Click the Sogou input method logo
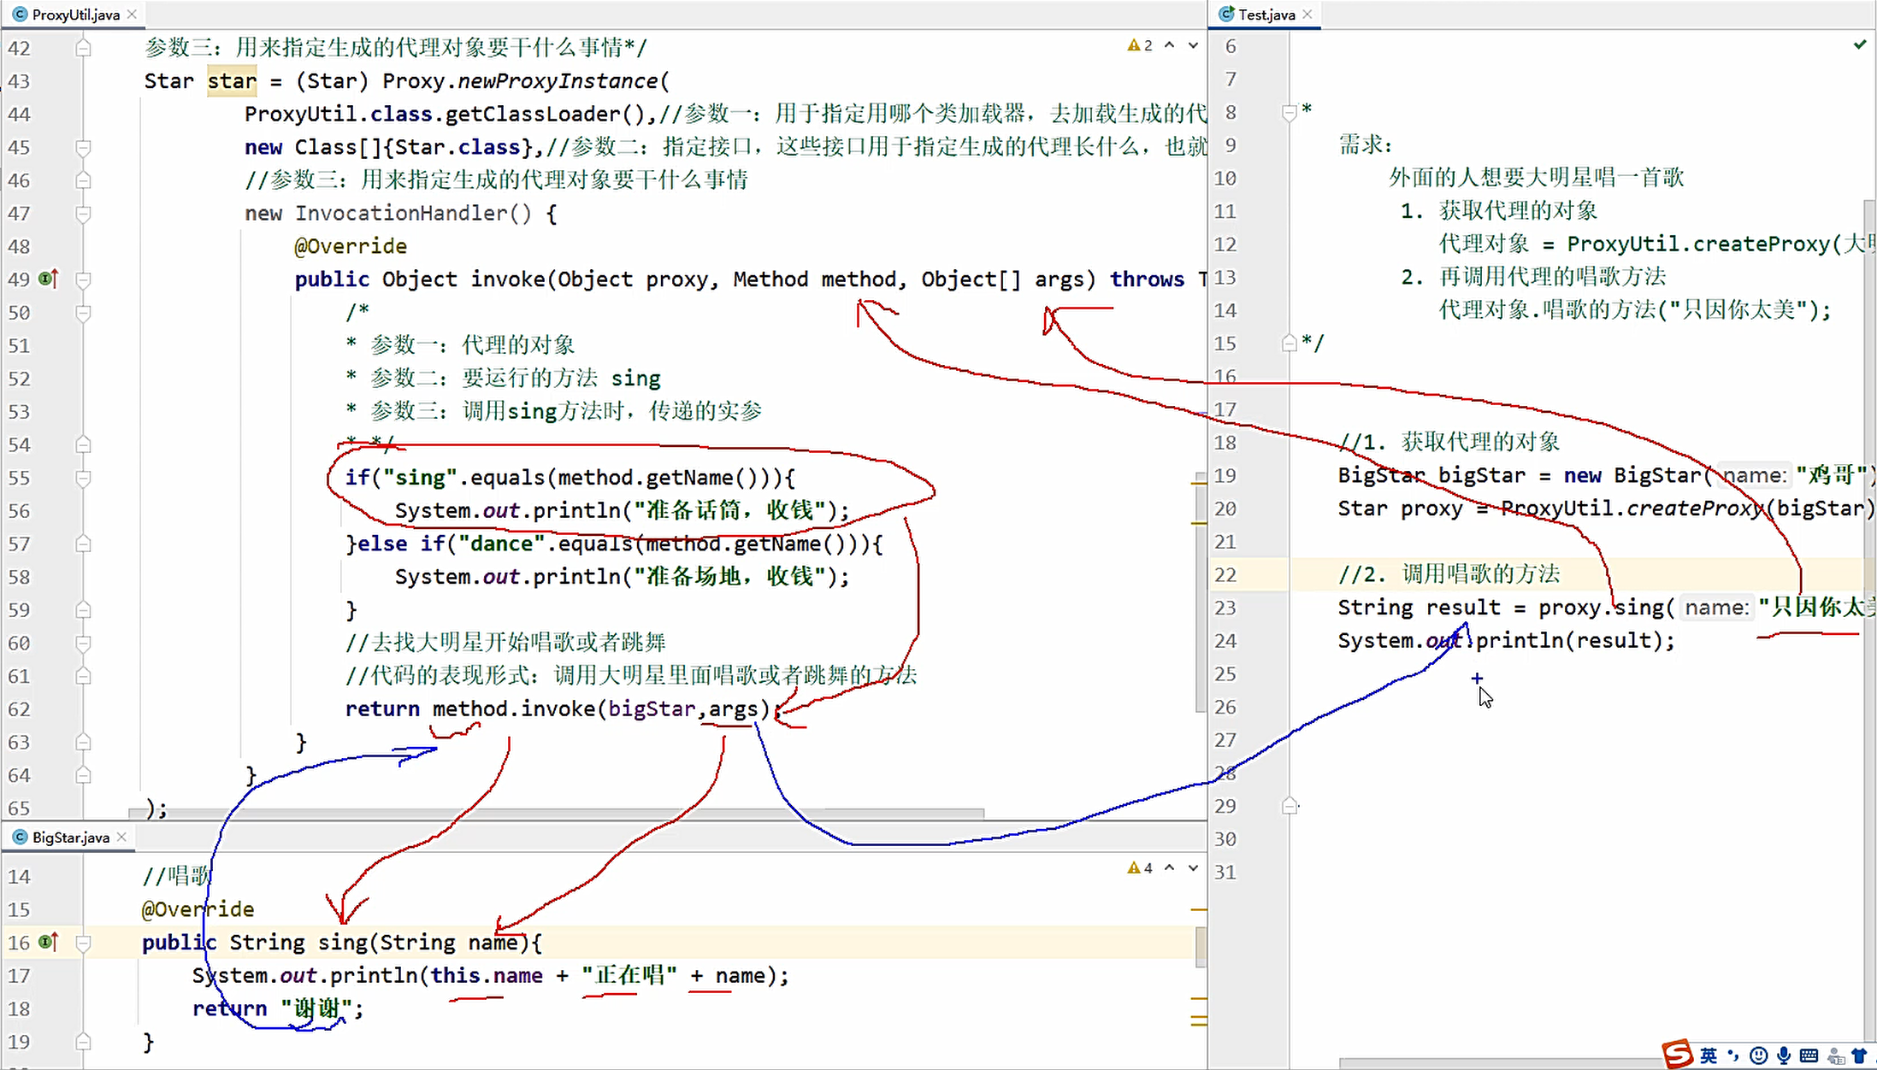The height and width of the screenshot is (1070, 1877). coord(1677,1055)
